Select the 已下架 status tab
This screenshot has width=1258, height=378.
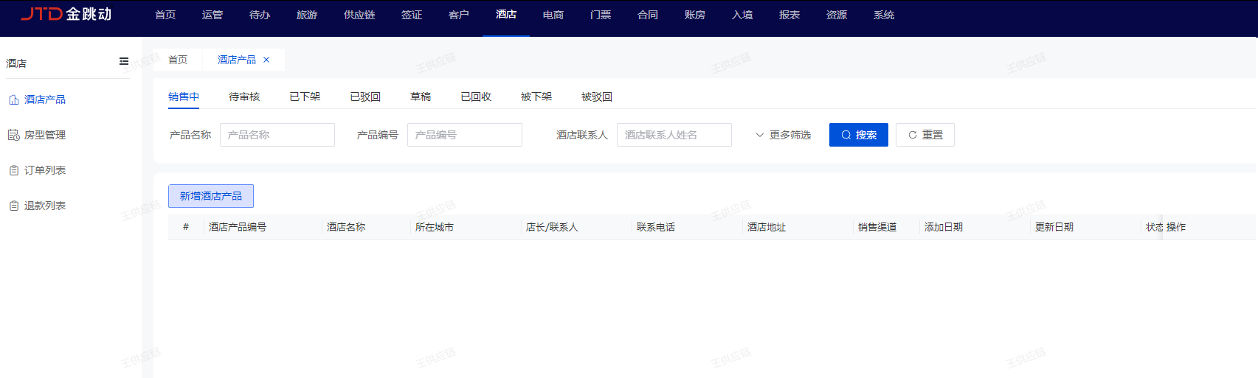[305, 97]
